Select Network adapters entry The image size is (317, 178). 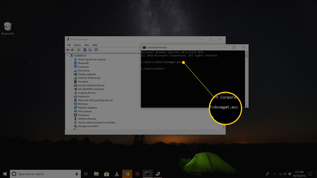point(87,108)
